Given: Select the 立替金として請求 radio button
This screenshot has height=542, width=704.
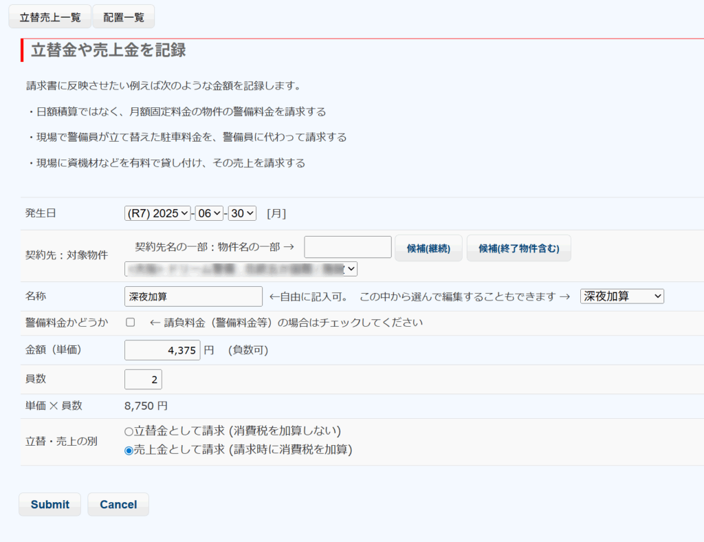Looking at the screenshot, I should pos(129,432).
